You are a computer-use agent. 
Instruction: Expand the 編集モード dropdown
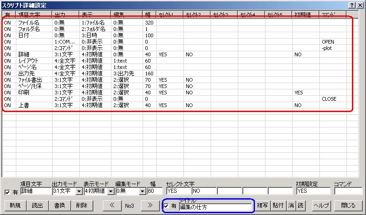tap(142, 191)
